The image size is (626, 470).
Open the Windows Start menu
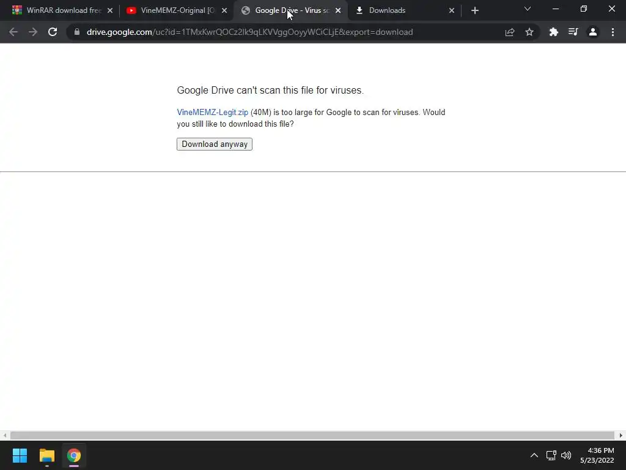pyautogui.click(x=20, y=455)
